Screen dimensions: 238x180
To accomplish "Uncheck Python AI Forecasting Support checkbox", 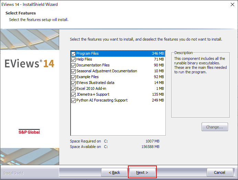I will [74, 100].
